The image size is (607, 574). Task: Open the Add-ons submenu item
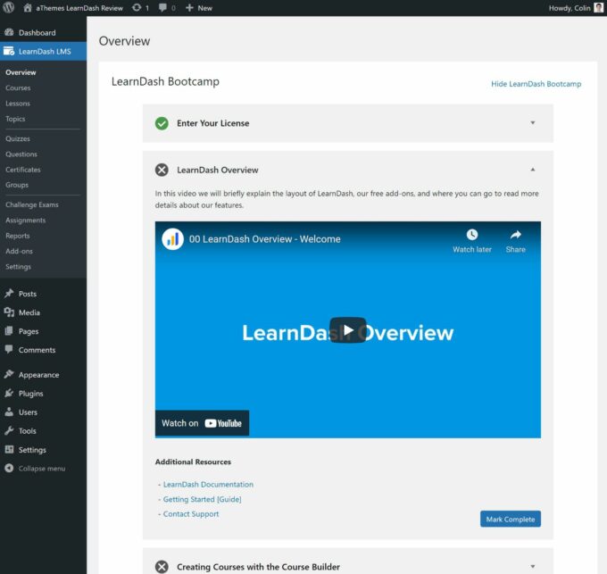coord(19,251)
